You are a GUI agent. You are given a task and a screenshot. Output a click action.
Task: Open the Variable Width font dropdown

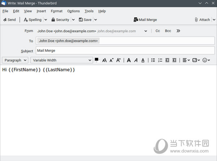click(x=62, y=60)
